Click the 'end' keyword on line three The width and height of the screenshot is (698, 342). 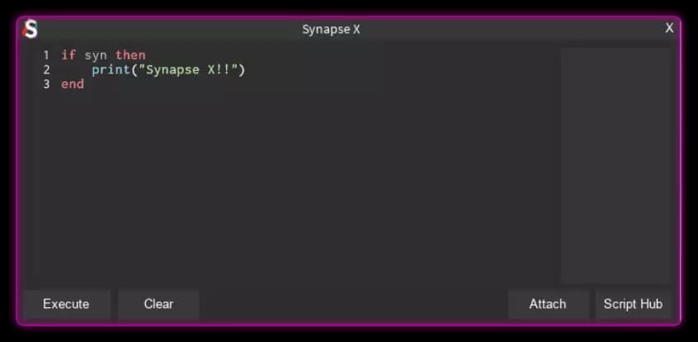73,84
